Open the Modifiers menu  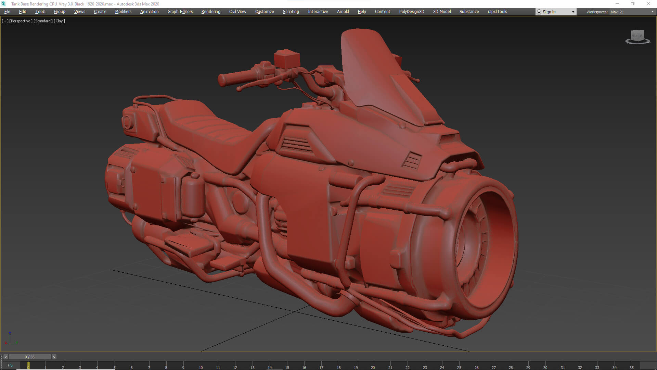[x=123, y=12]
